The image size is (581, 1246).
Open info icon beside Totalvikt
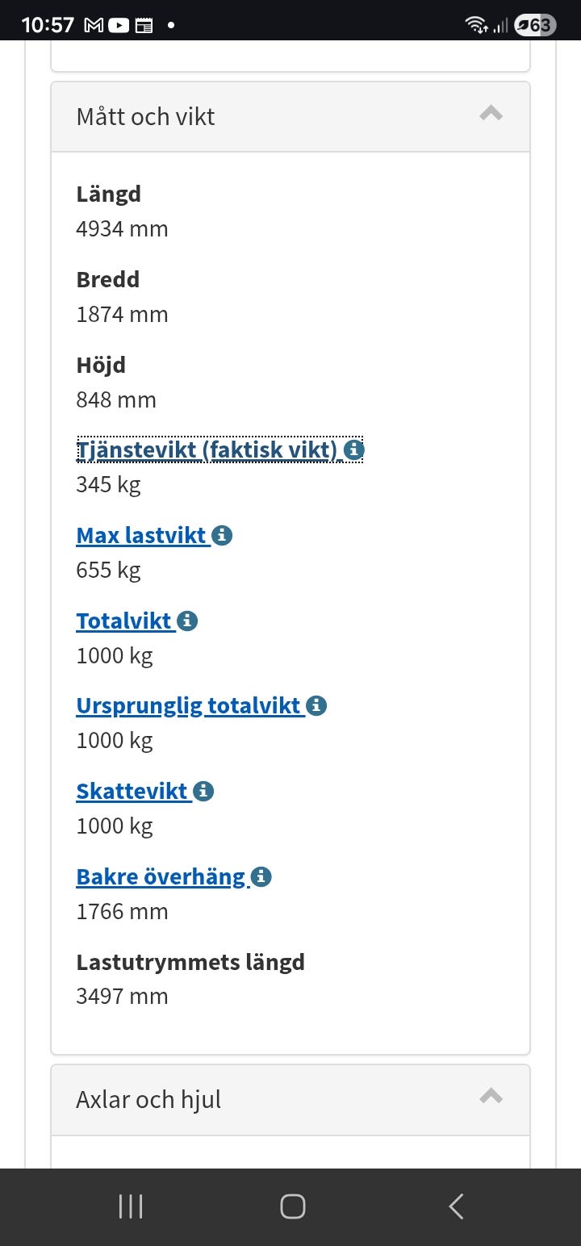pos(187,621)
